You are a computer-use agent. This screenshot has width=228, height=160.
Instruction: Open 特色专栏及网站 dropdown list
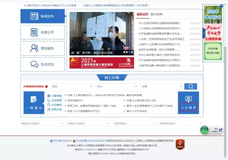pos(42,123)
